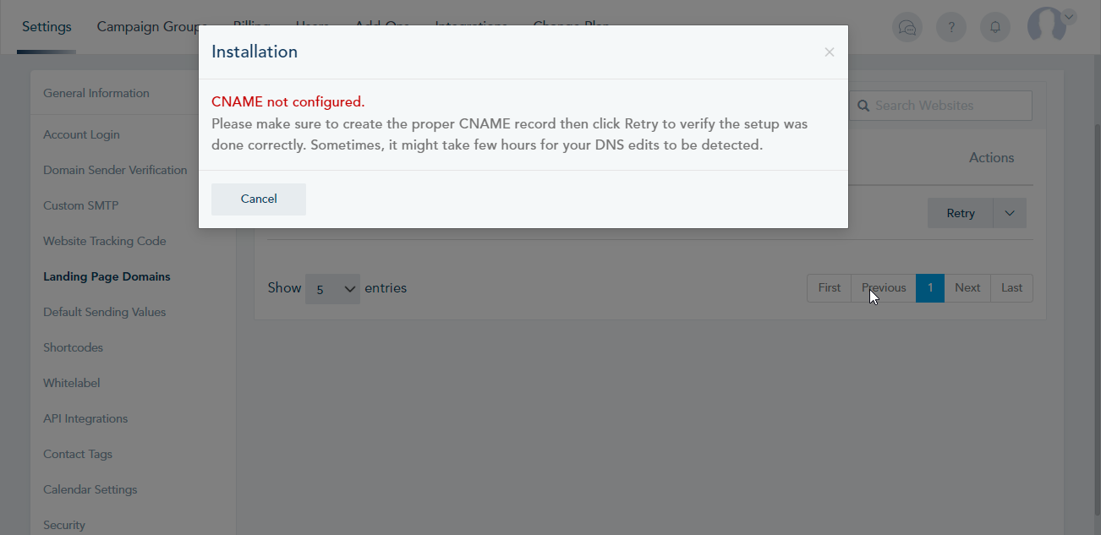Open Domain Sender Verification settings
The image size is (1101, 535).
(x=115, y=170)
